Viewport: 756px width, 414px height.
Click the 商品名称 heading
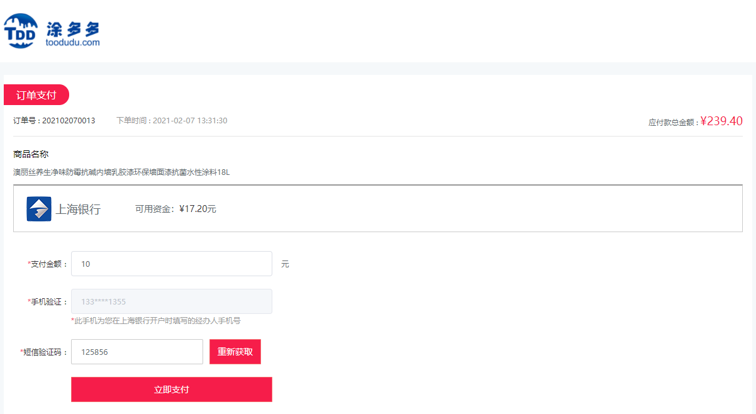(31, 154)
